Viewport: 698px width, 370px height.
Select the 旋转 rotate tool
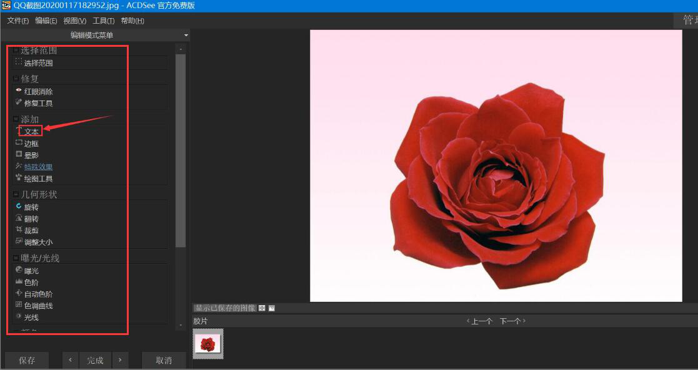(x=31, y=207)
